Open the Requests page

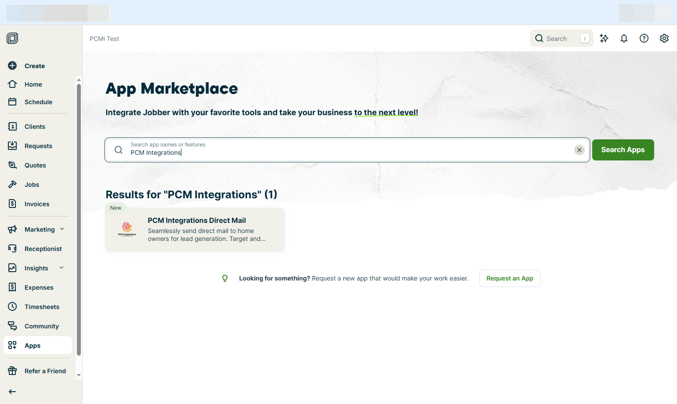pyautogui.click(x=38, y=146)
